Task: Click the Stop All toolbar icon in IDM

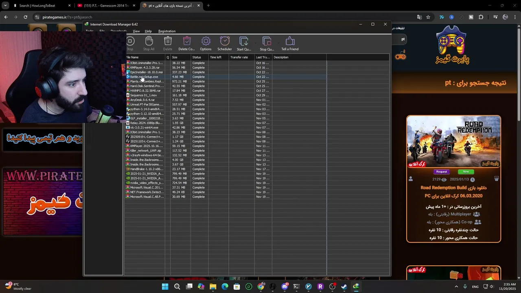Action: coord(149,43)
